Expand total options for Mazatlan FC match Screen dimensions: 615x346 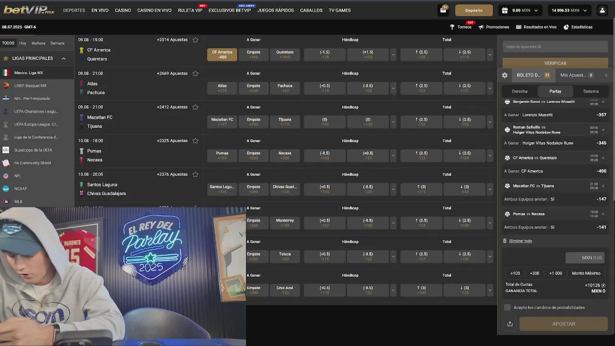(x=490, y=122)
